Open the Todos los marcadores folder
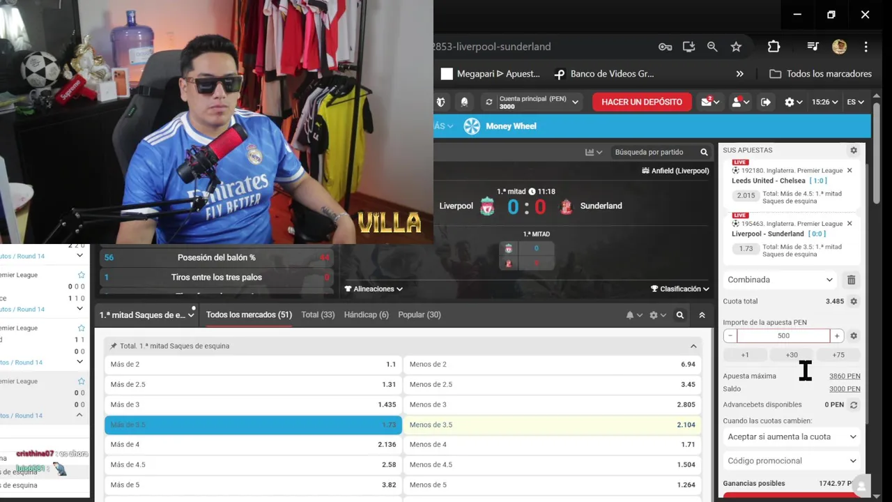This screenshot has height=502, width=892. point(820,74)
